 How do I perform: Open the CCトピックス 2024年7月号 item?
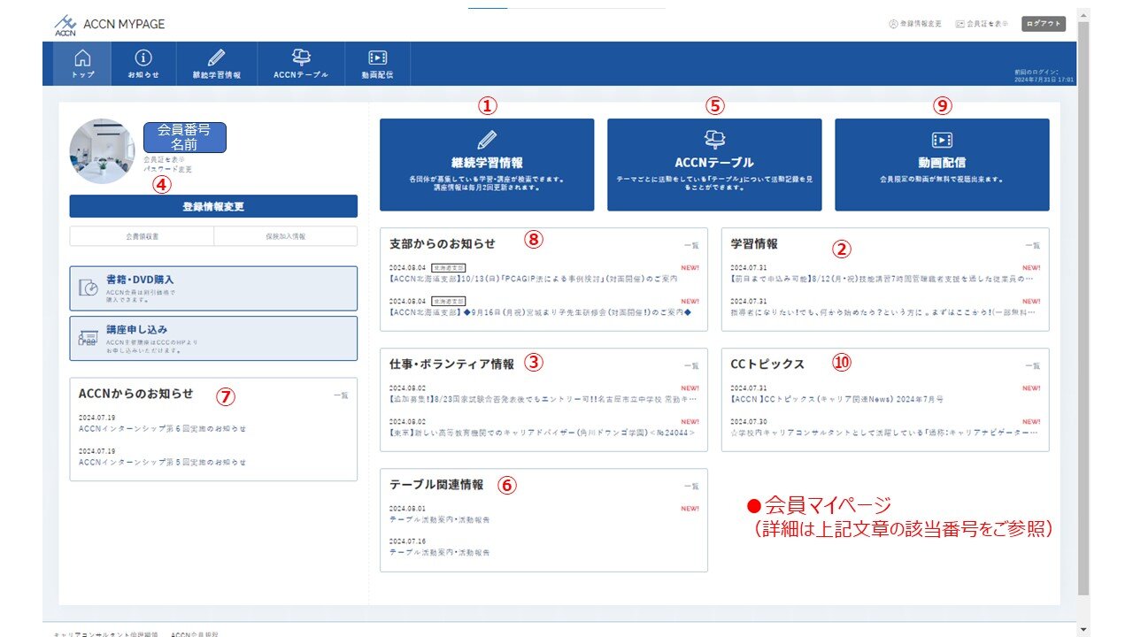click(836, 399)
